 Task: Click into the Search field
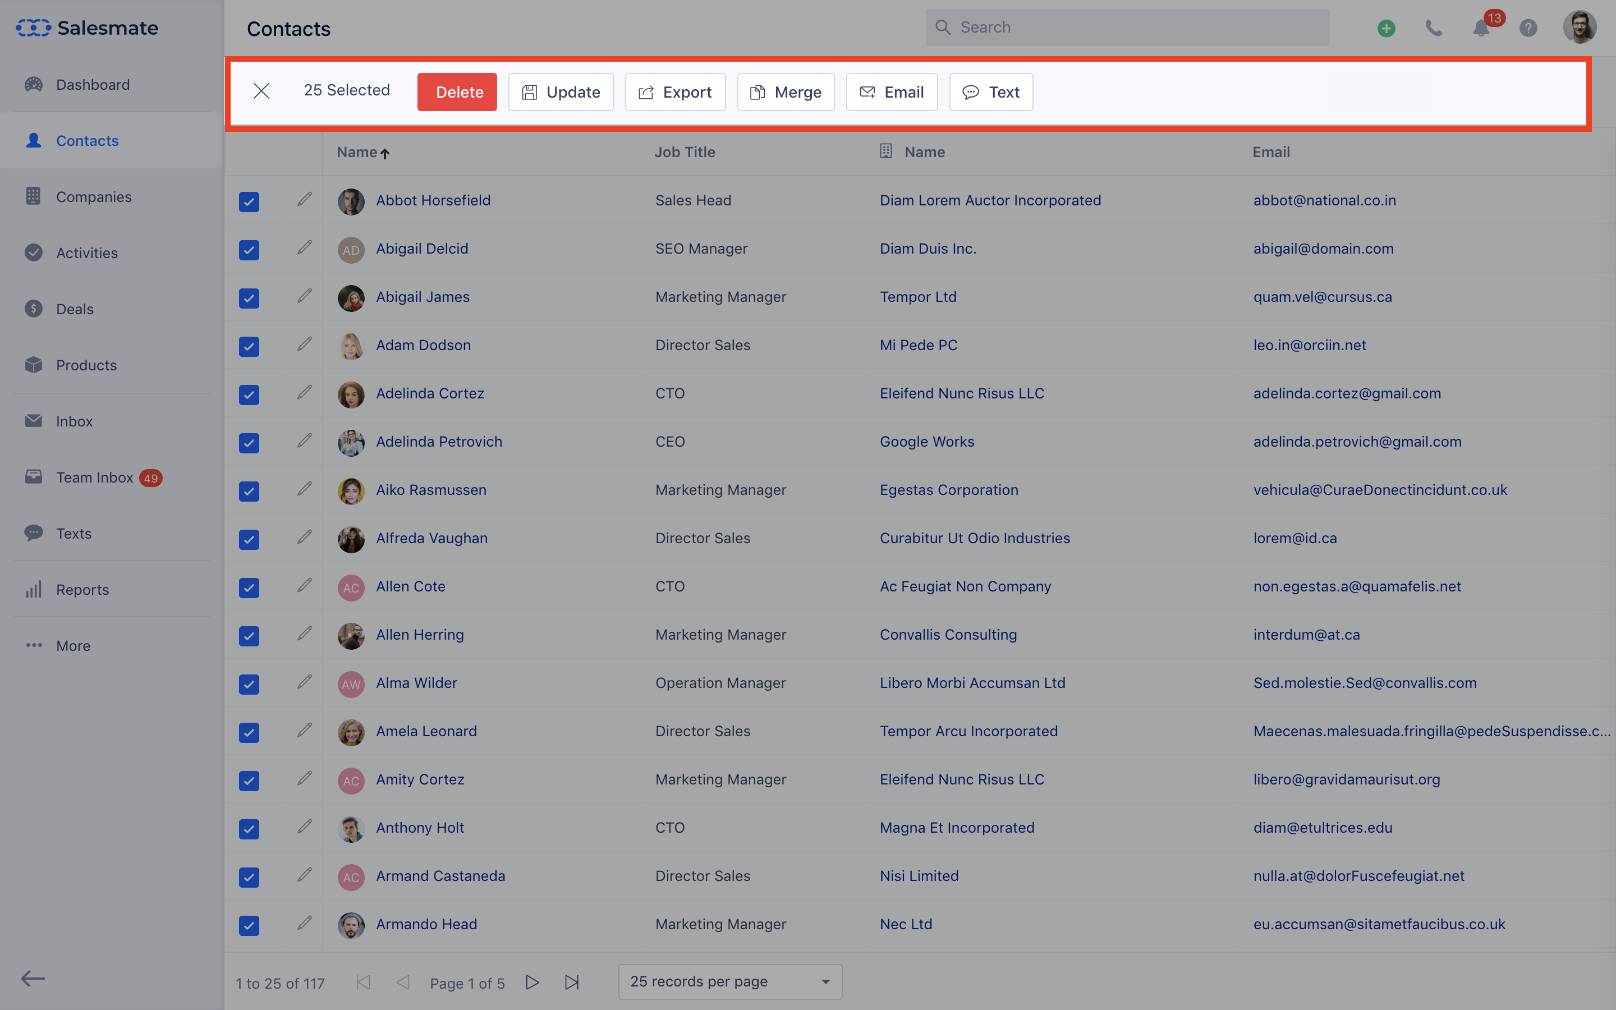pyautogui.click(x=1127, y=27)
